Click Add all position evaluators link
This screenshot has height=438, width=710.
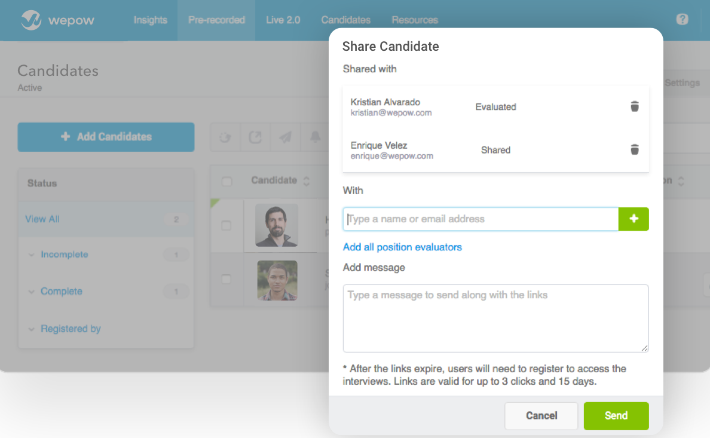402,247
